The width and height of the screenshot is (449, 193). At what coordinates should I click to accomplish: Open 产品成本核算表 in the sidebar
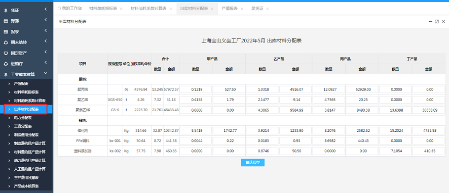tap(26, 186)
